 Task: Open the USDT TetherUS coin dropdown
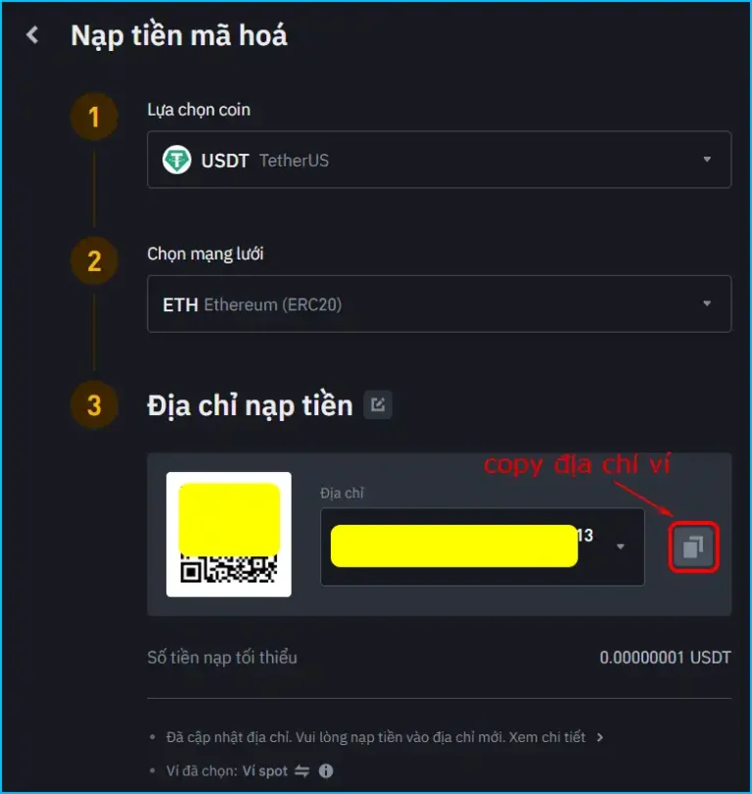[439, 160]
